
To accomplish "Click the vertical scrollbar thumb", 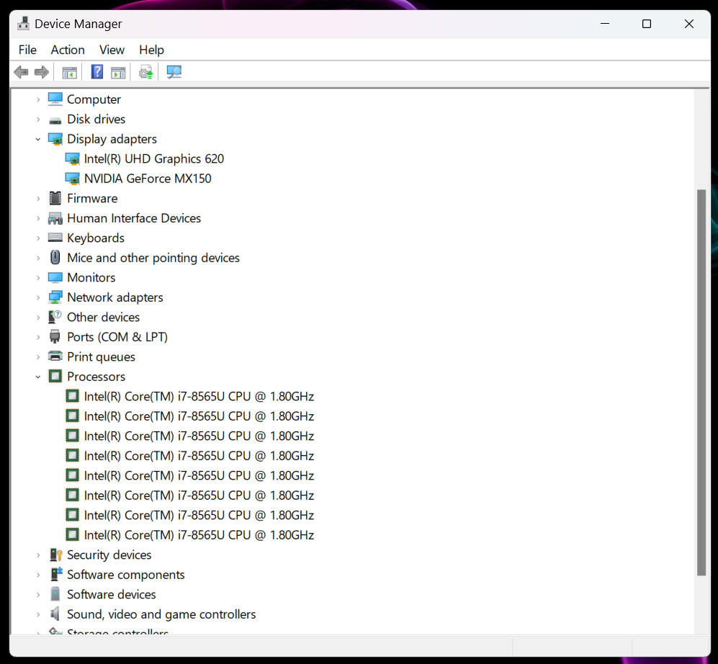I will coord(701,382).
